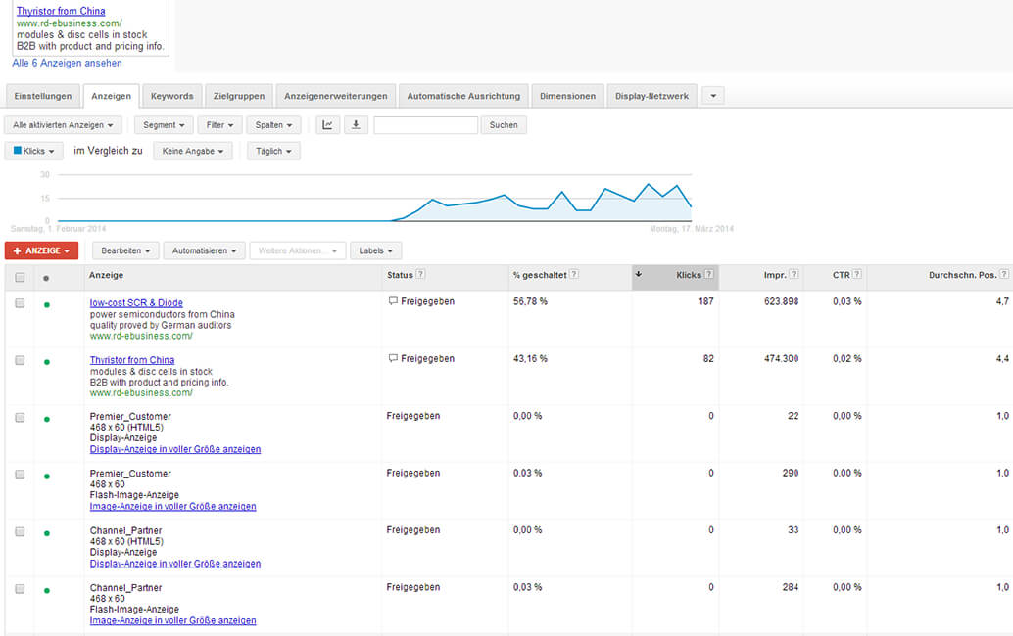This screenshot has height=636, width=1013.
Task: Select the Anzeigen tab
Action: click(111, 96)
